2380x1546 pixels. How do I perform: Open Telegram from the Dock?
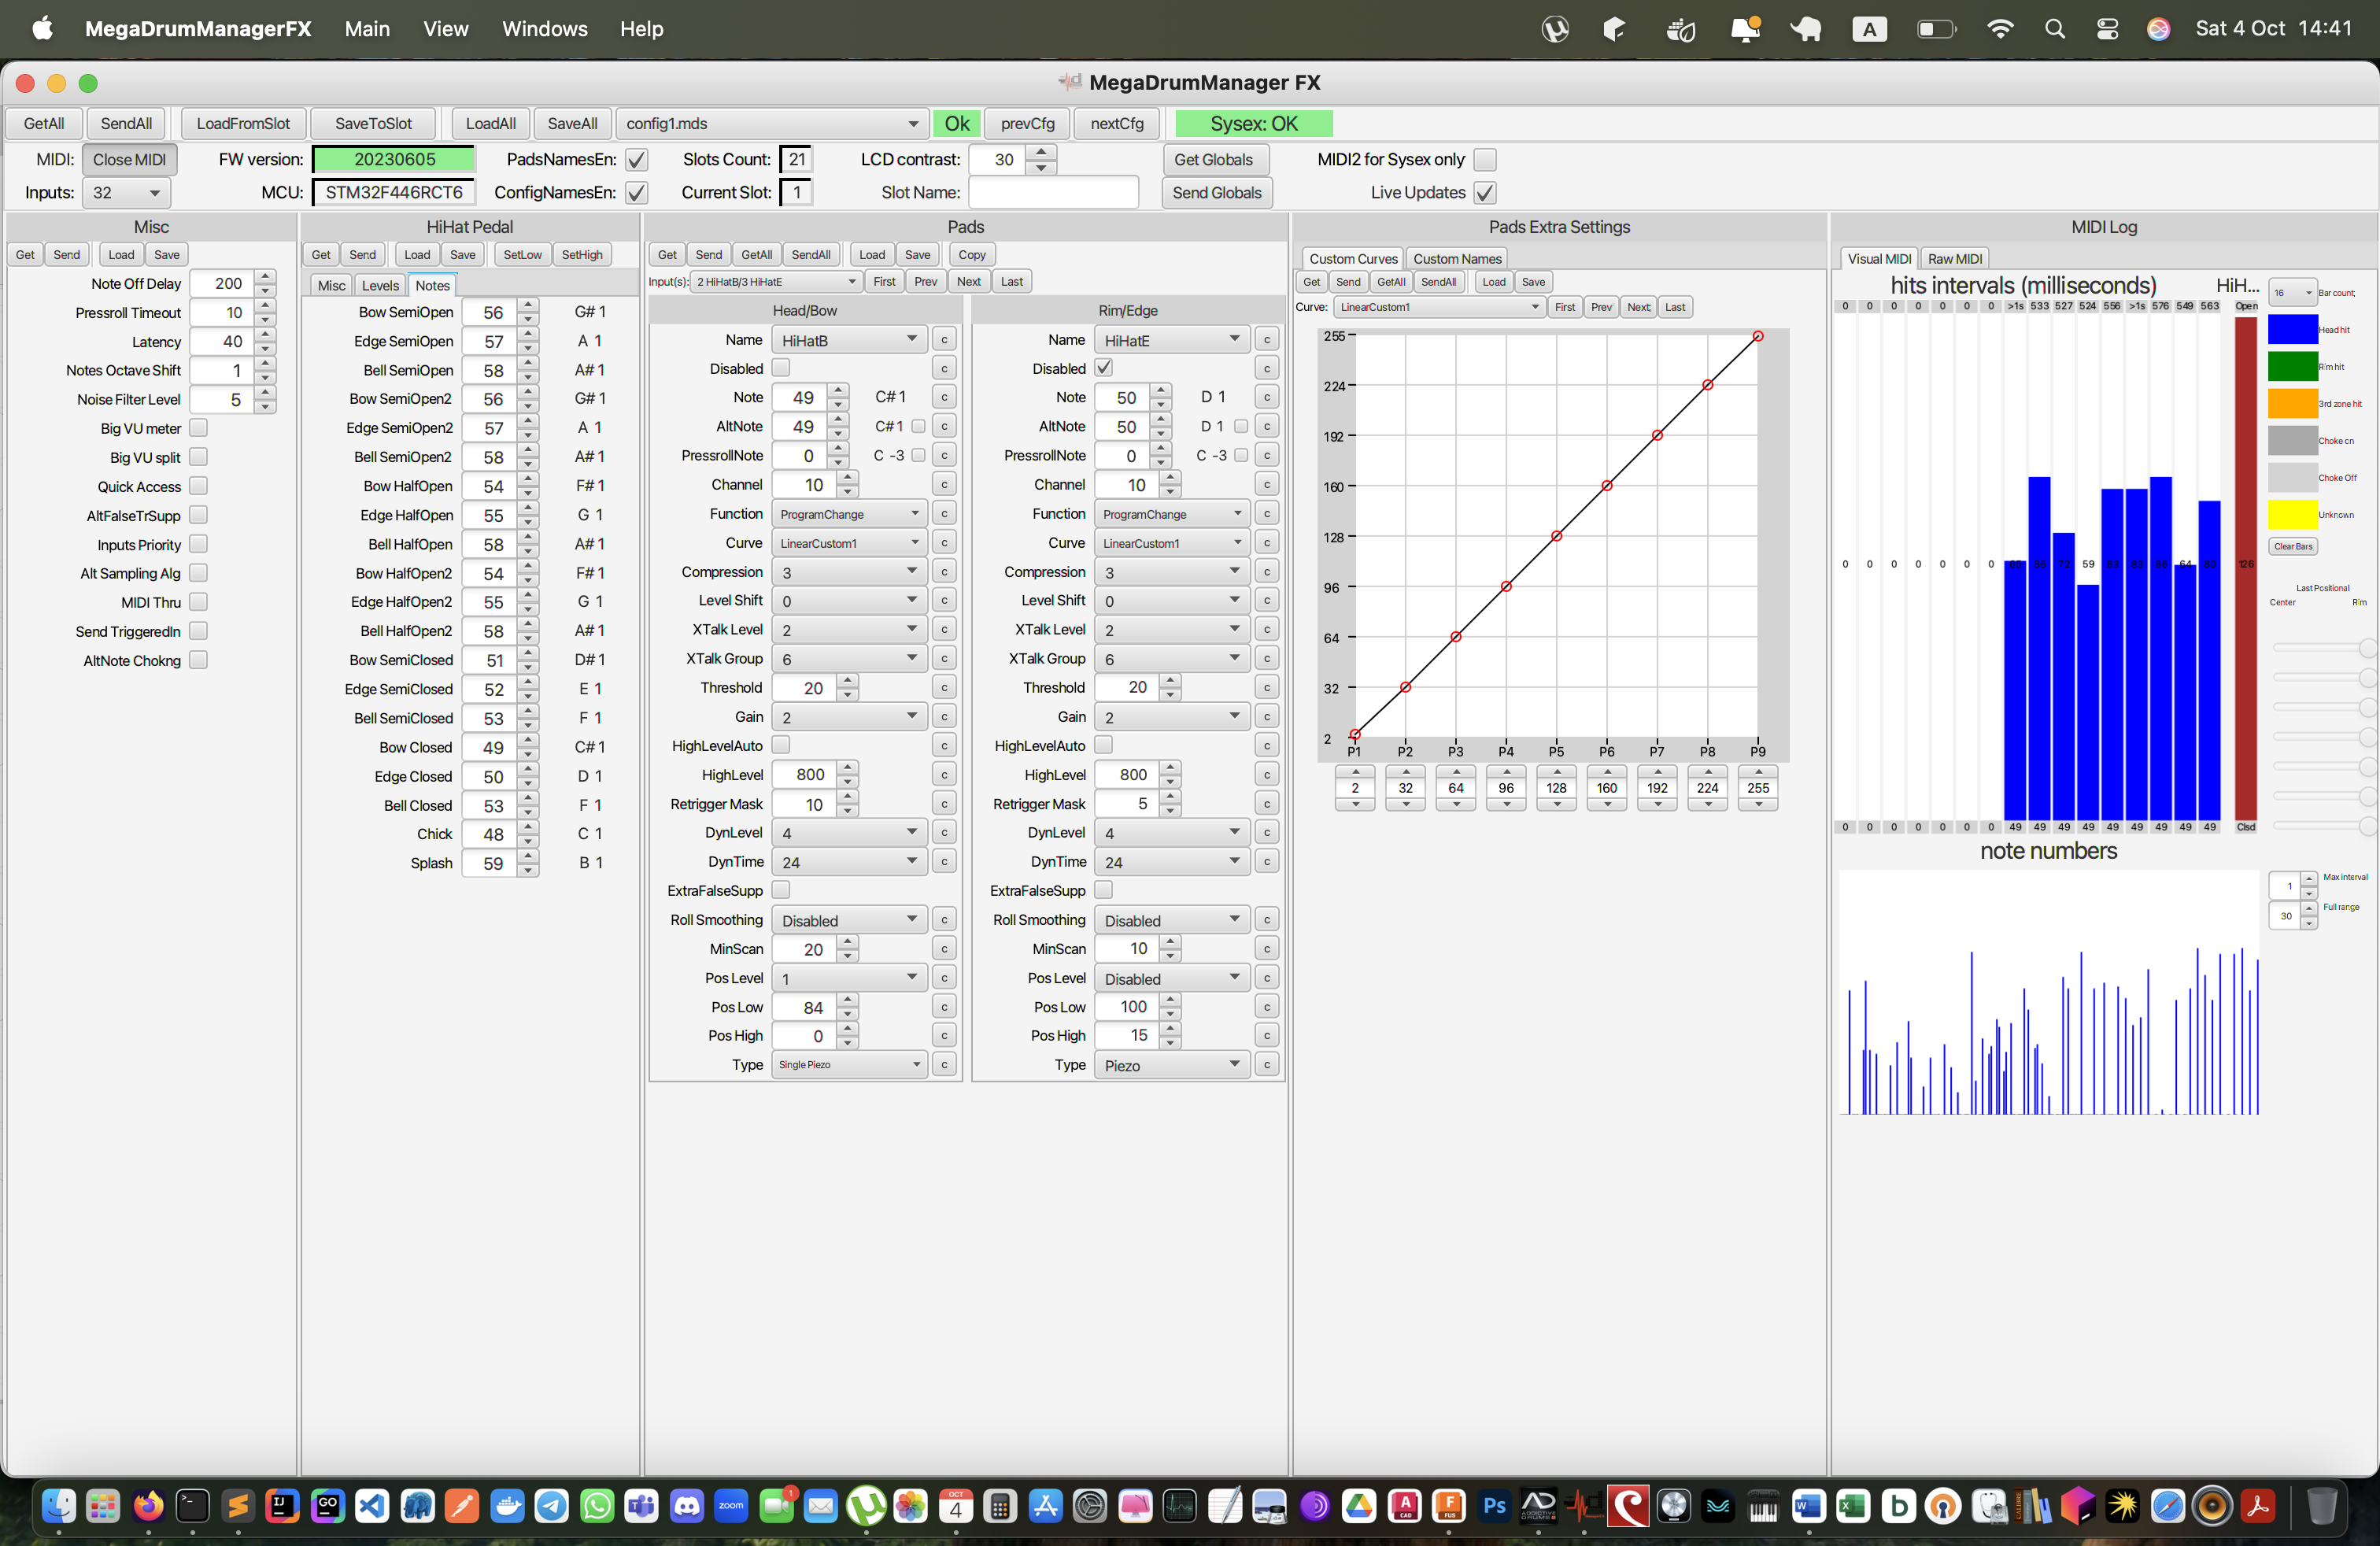552,1505
